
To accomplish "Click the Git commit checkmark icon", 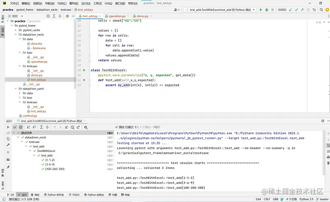I will 296,10.
